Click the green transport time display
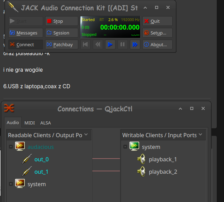The image size is (224, 202). coord(120,27)
